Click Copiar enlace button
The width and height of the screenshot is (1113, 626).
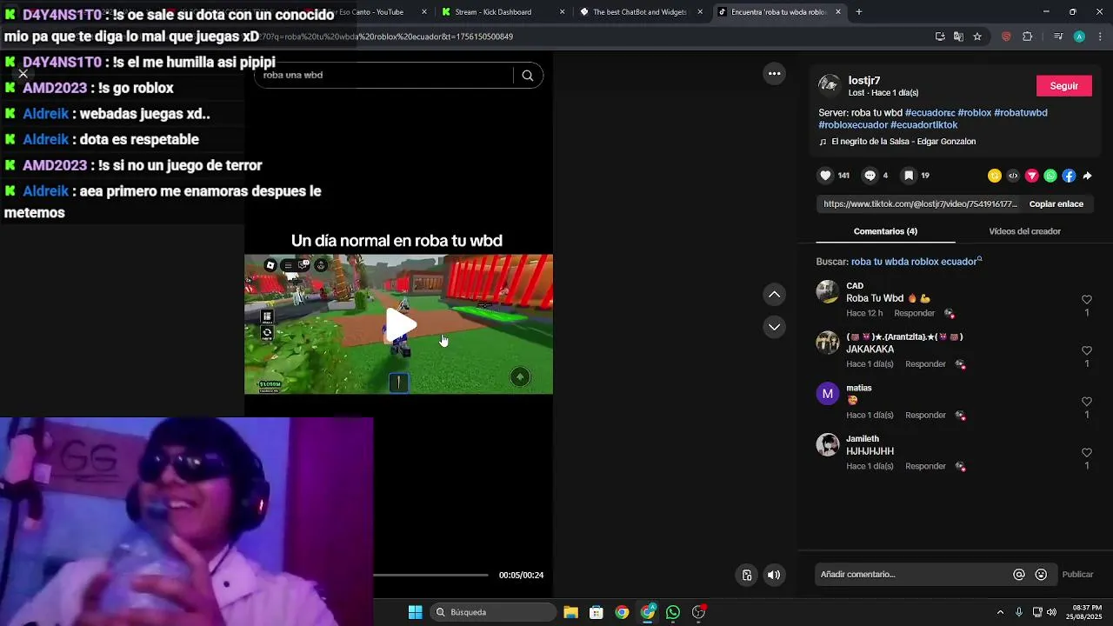1056,204
